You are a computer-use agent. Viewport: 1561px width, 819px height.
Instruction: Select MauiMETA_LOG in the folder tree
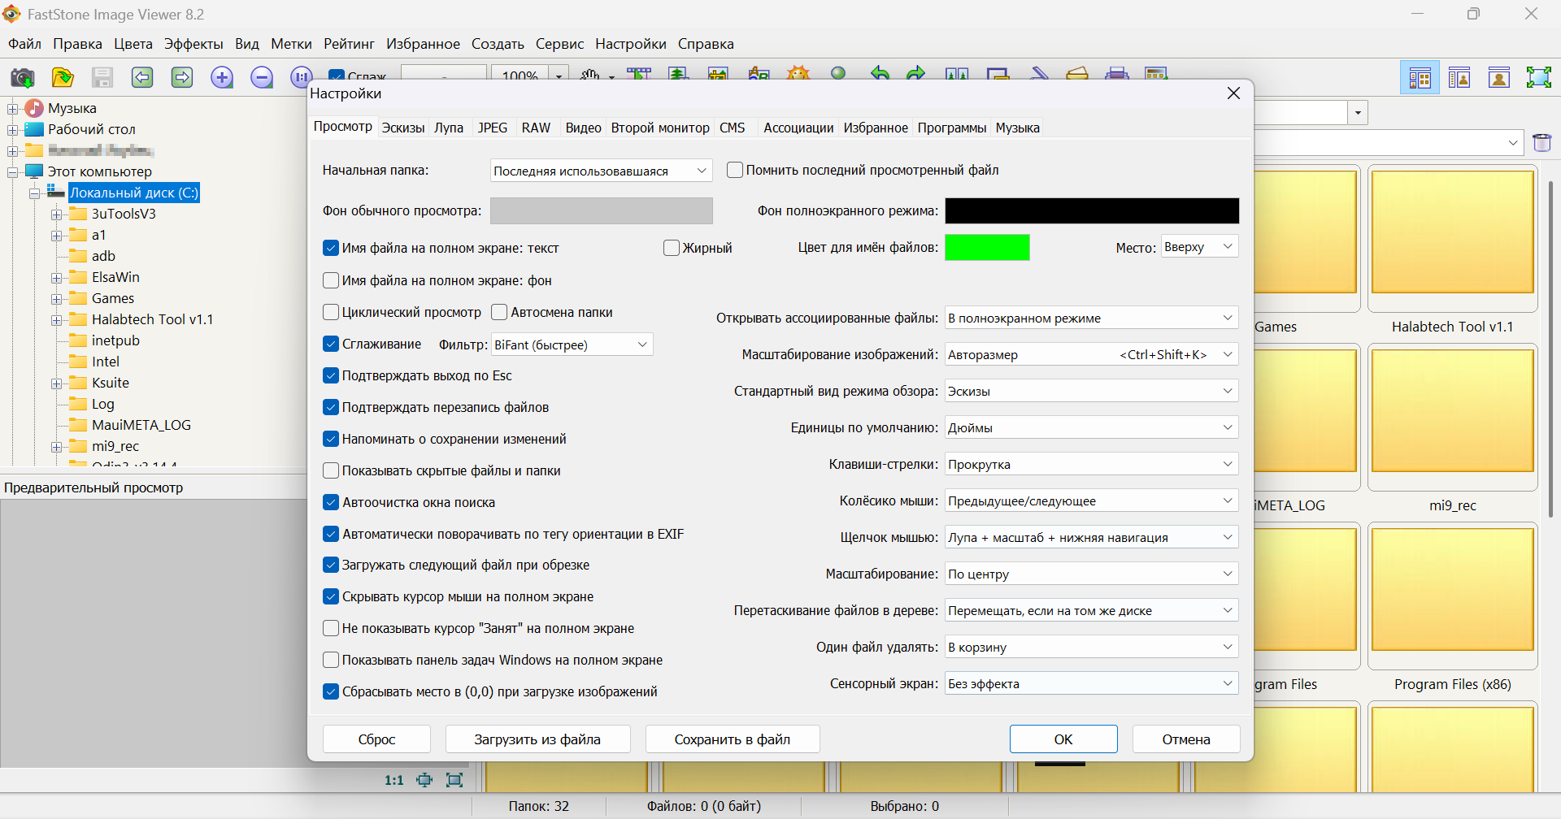[141, 425]
